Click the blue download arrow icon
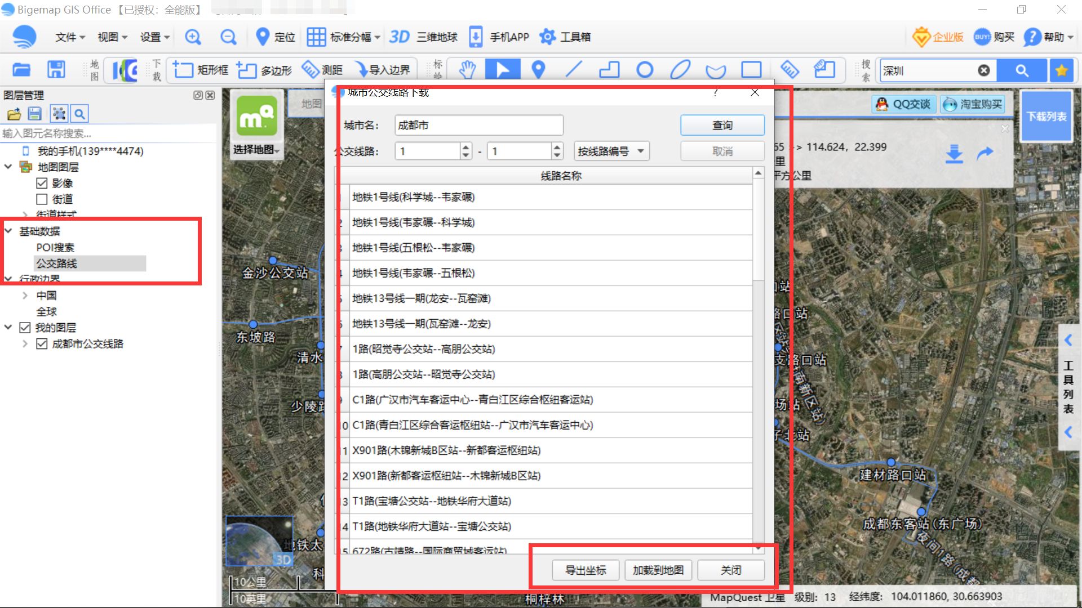This screenshot has height=608, width=1082. tap(954, 154)
